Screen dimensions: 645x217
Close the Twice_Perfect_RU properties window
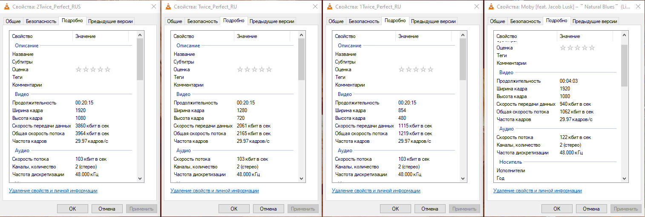point(315,6)
